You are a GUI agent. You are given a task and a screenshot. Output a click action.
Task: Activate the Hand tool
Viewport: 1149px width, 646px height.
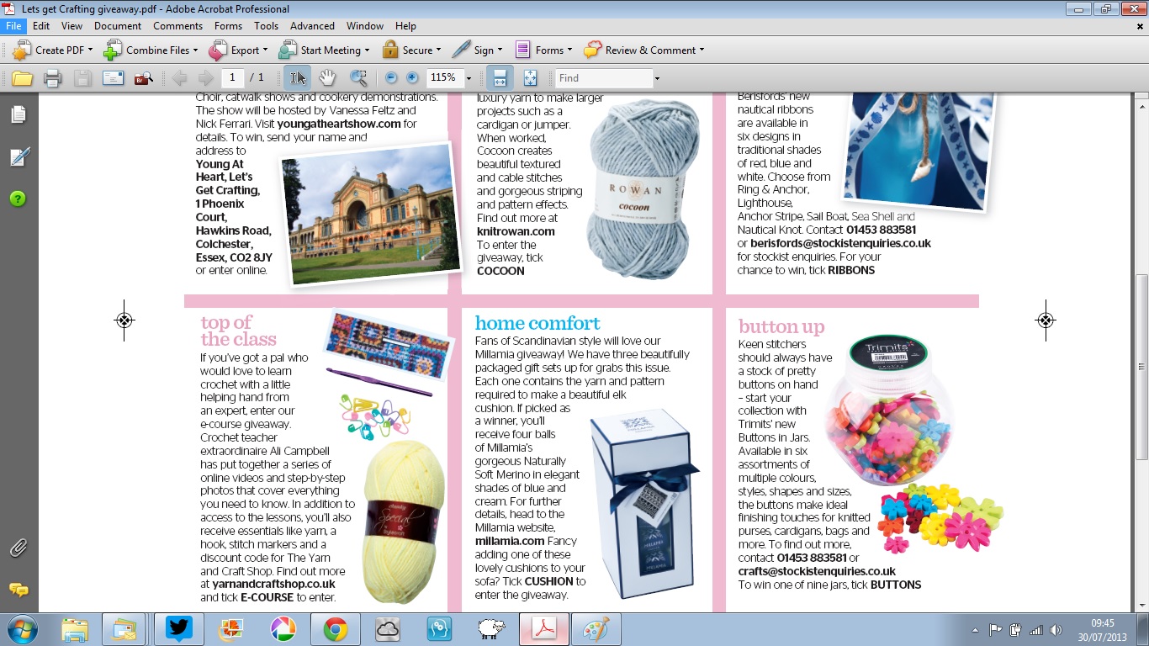327,78
